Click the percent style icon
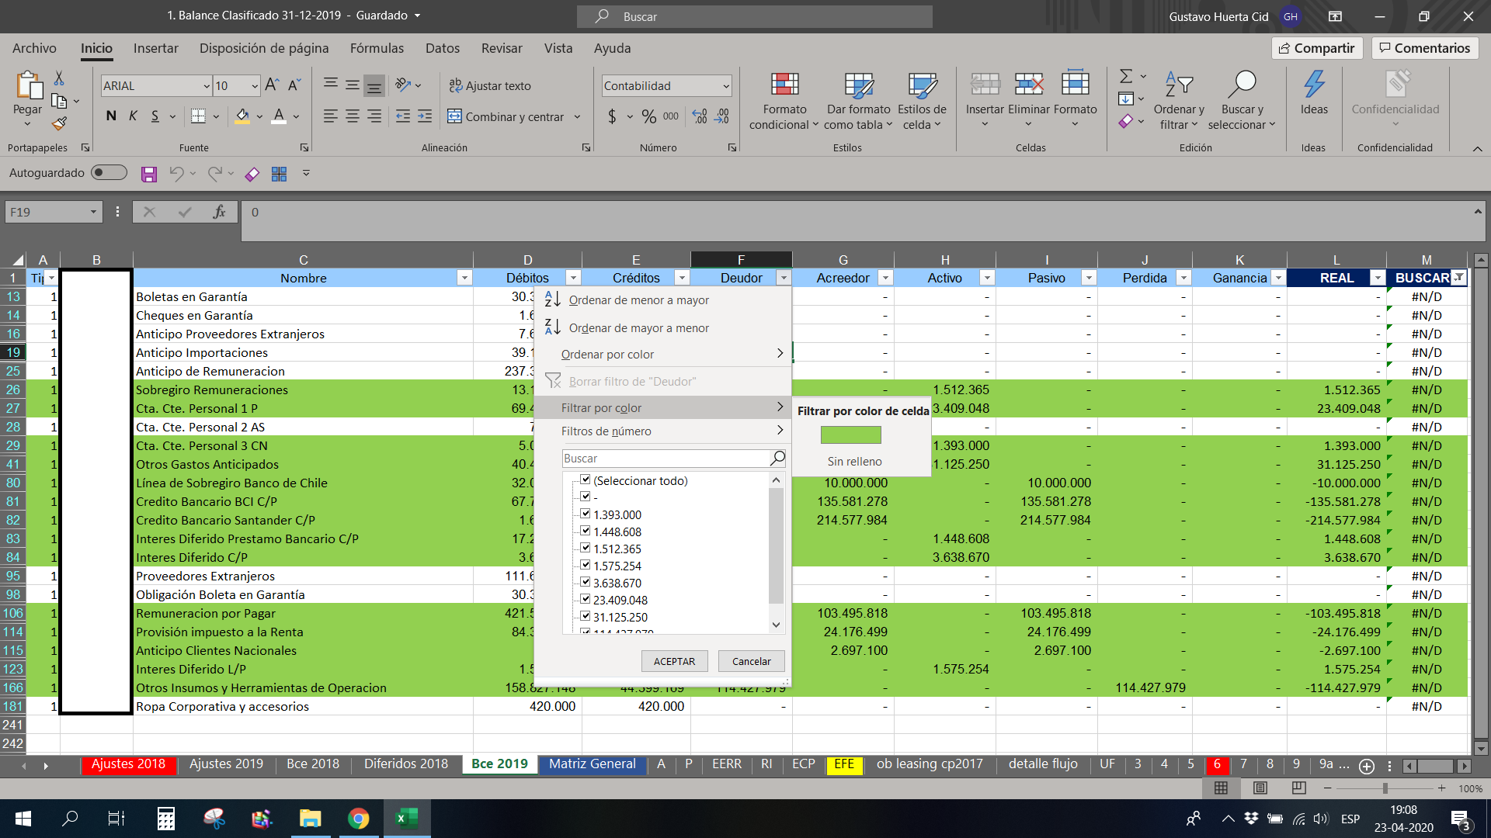 tap(649, 116)
